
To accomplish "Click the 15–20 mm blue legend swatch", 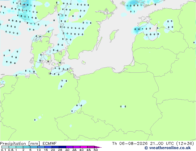I will point(48,147).
